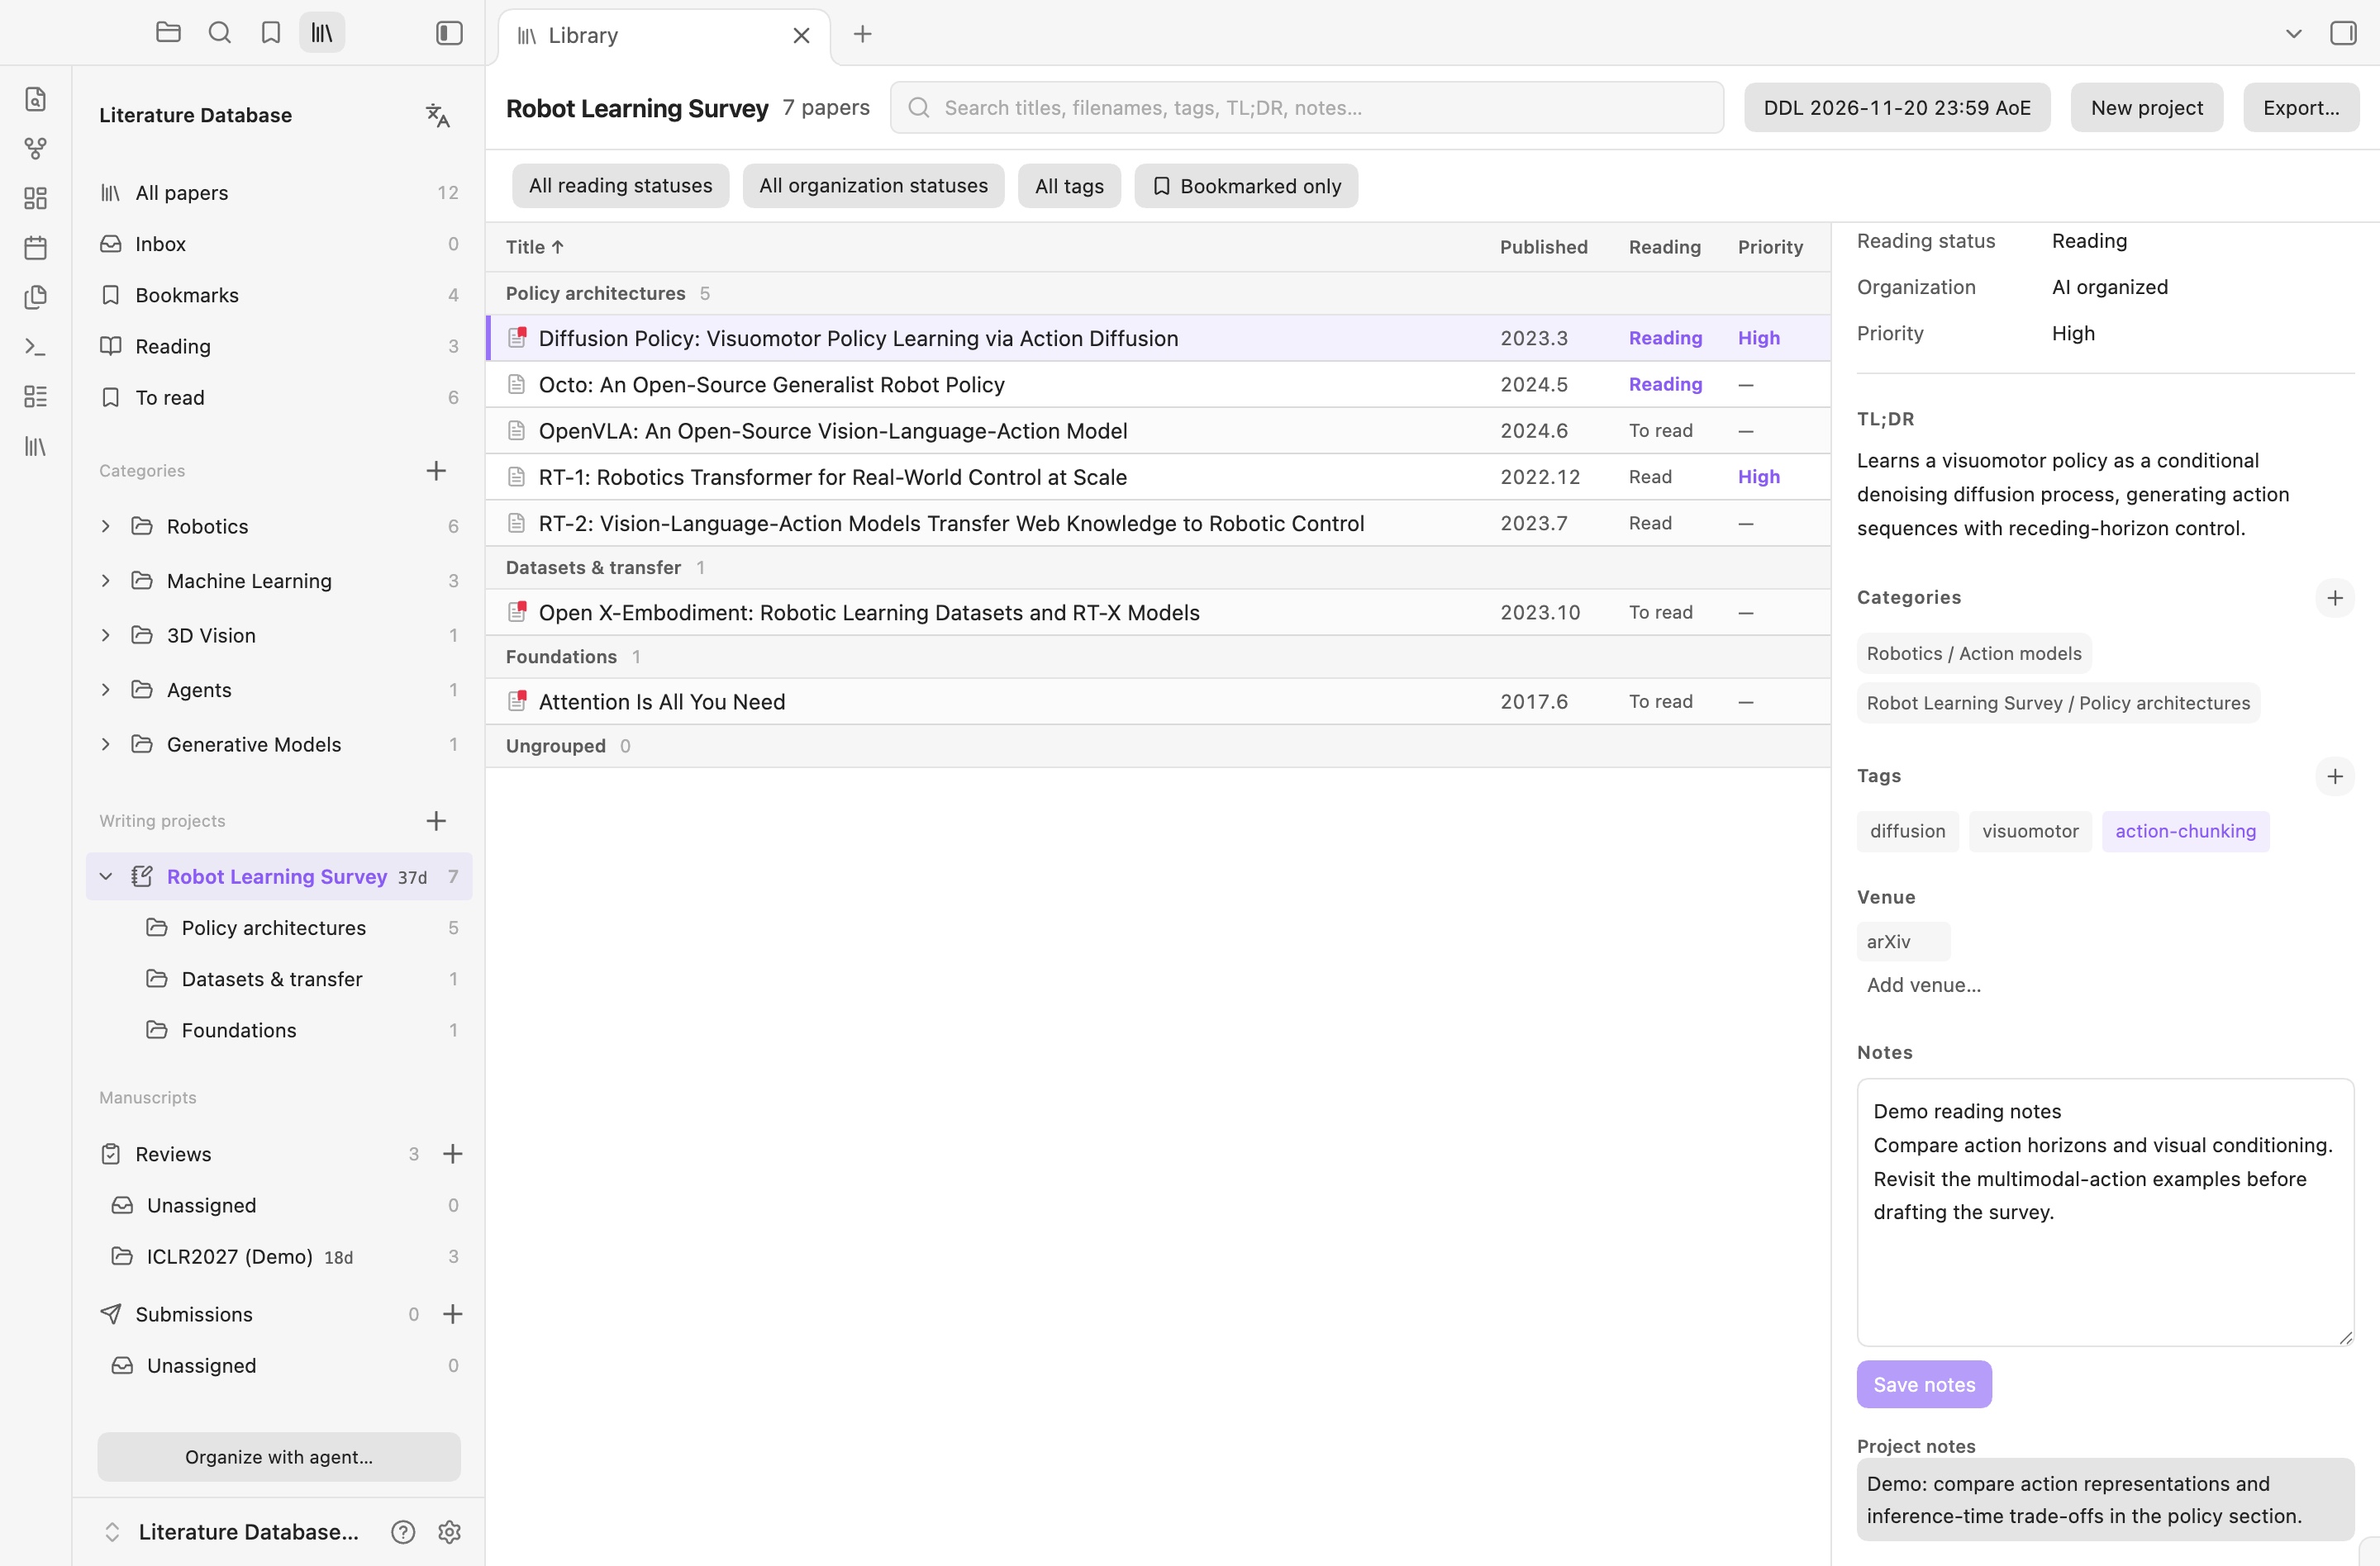Open the terminal prompt icon in left rail
Image resolution: width=2380 pixels, height=1566 pixels.
[x=35, y=347]
